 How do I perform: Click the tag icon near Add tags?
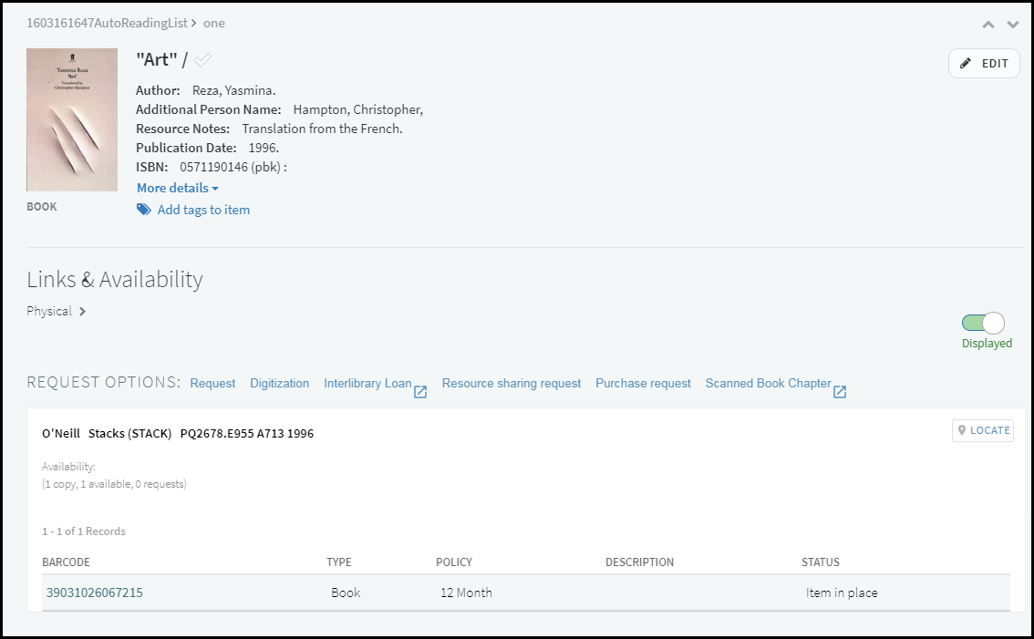[144, 210]
